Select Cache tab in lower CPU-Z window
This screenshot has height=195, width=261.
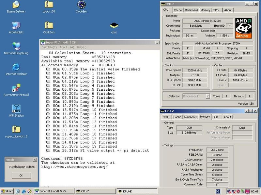(x=177, y=117)
